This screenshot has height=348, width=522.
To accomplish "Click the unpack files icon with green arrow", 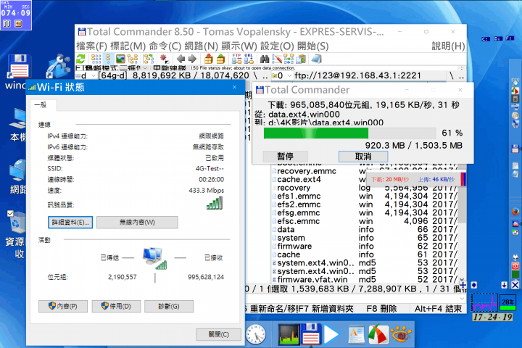I will [x=220, y=59].
